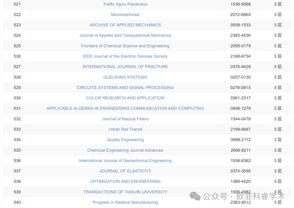Select ISSN 1538-9588 cell
Viewport: 294px width, 208px height.
click(x=241, y=4)
